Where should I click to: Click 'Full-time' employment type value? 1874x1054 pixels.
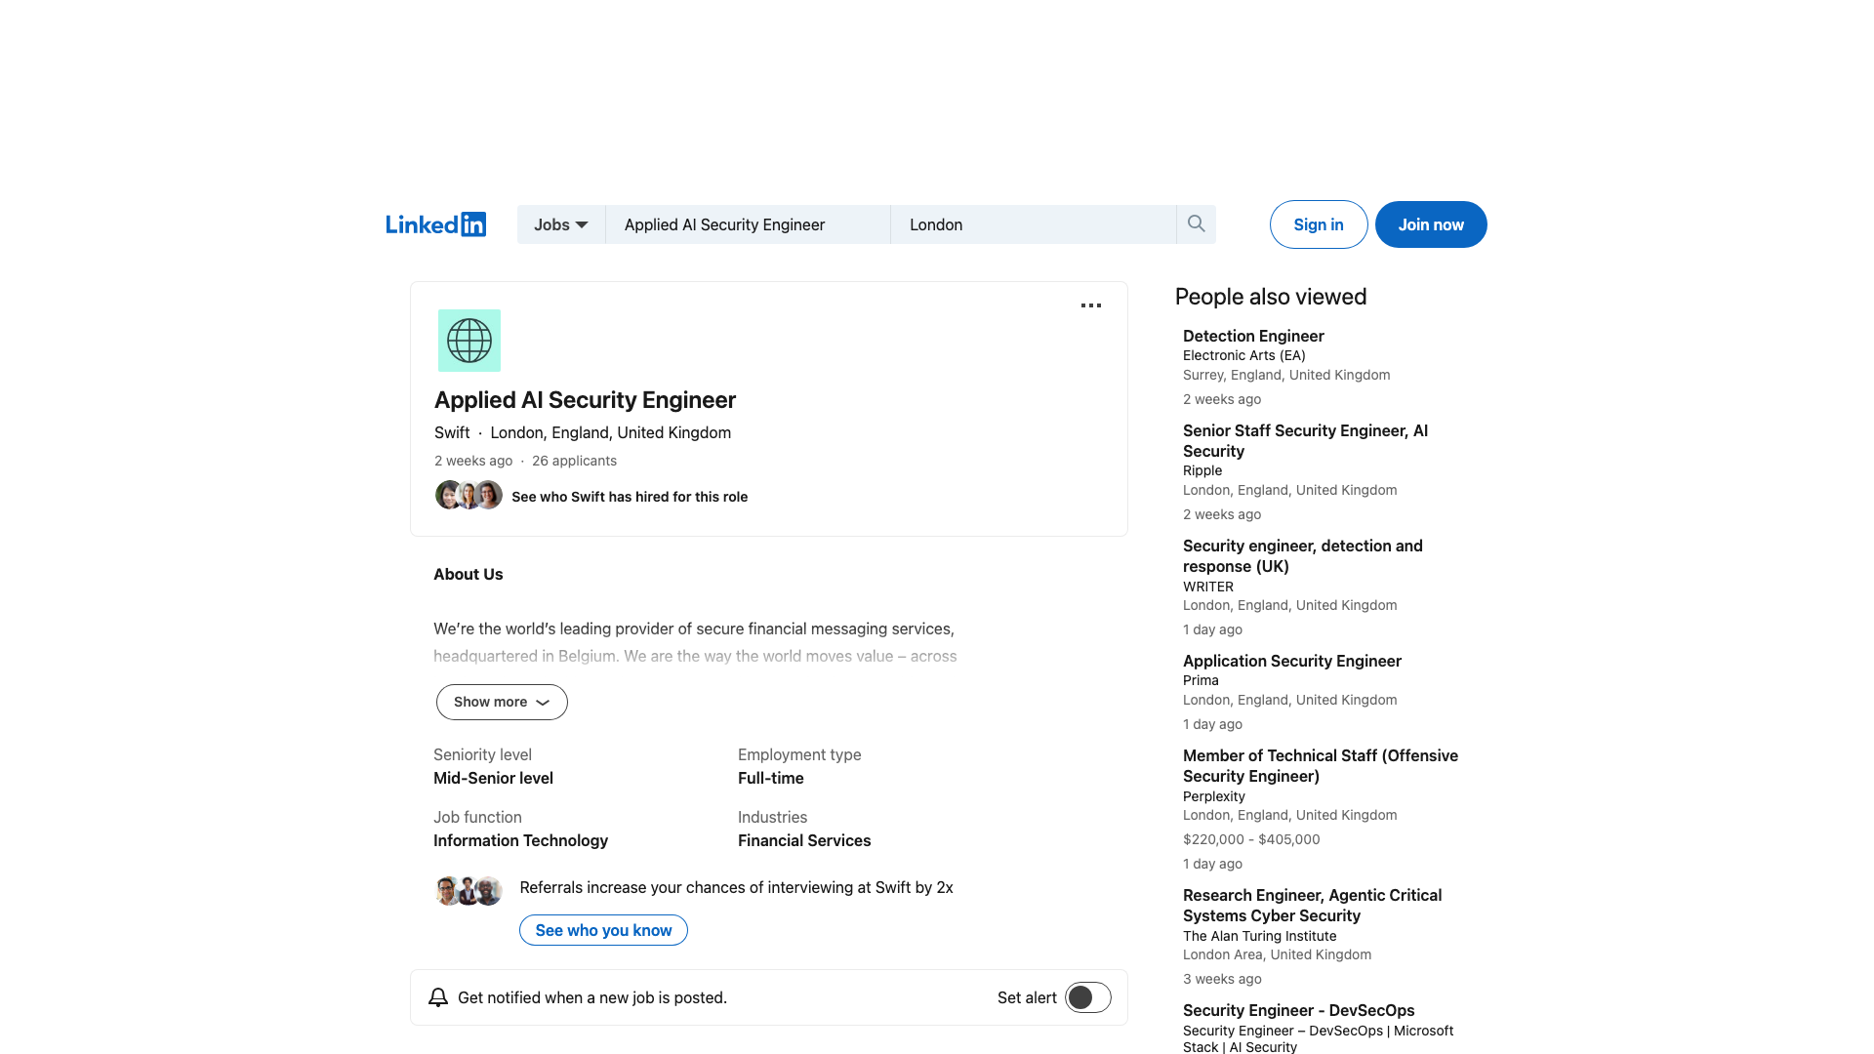pos(771,778)
